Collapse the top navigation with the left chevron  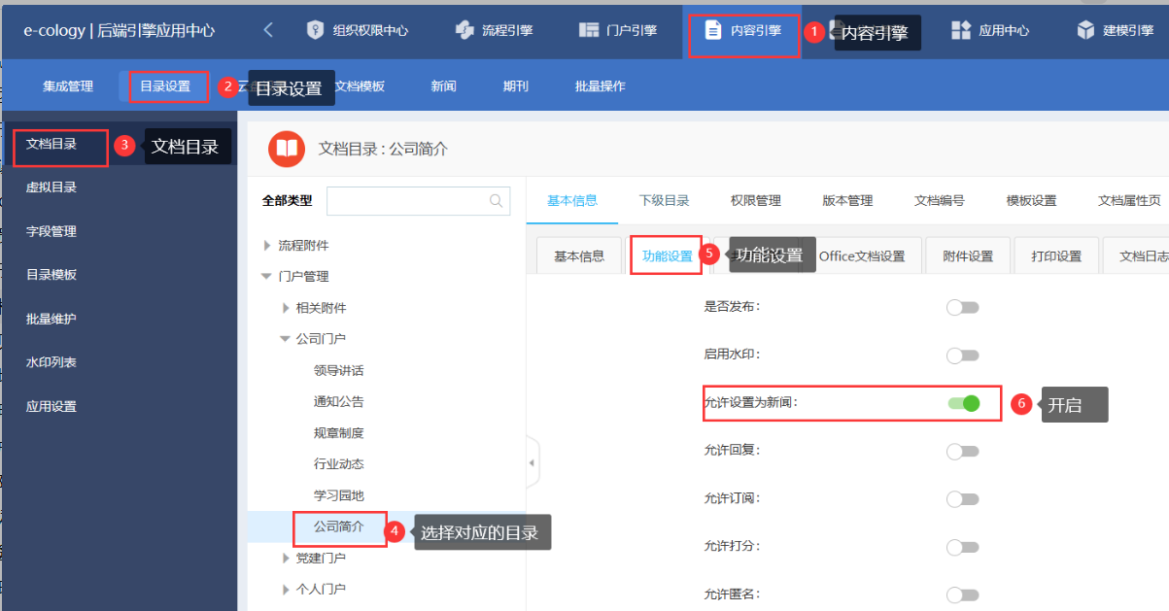268,29
